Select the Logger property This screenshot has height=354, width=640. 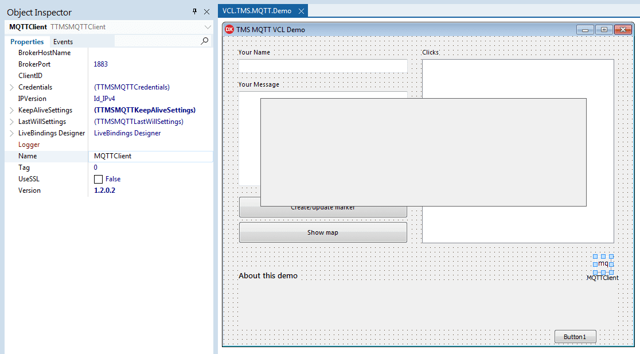coord(29,145)
